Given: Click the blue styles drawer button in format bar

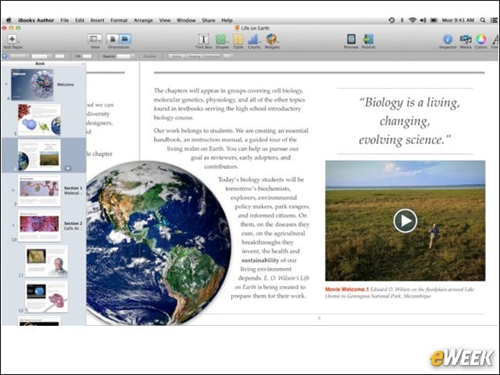Looking at the screenshot, I should coord(5,56).
